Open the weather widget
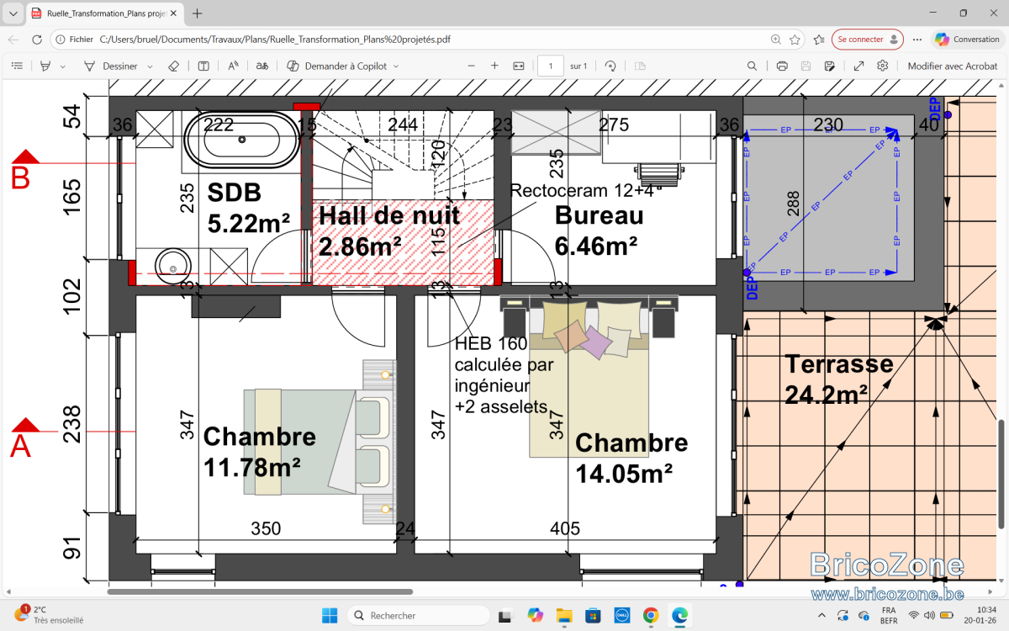1009x631 pixels. [49, 615]
